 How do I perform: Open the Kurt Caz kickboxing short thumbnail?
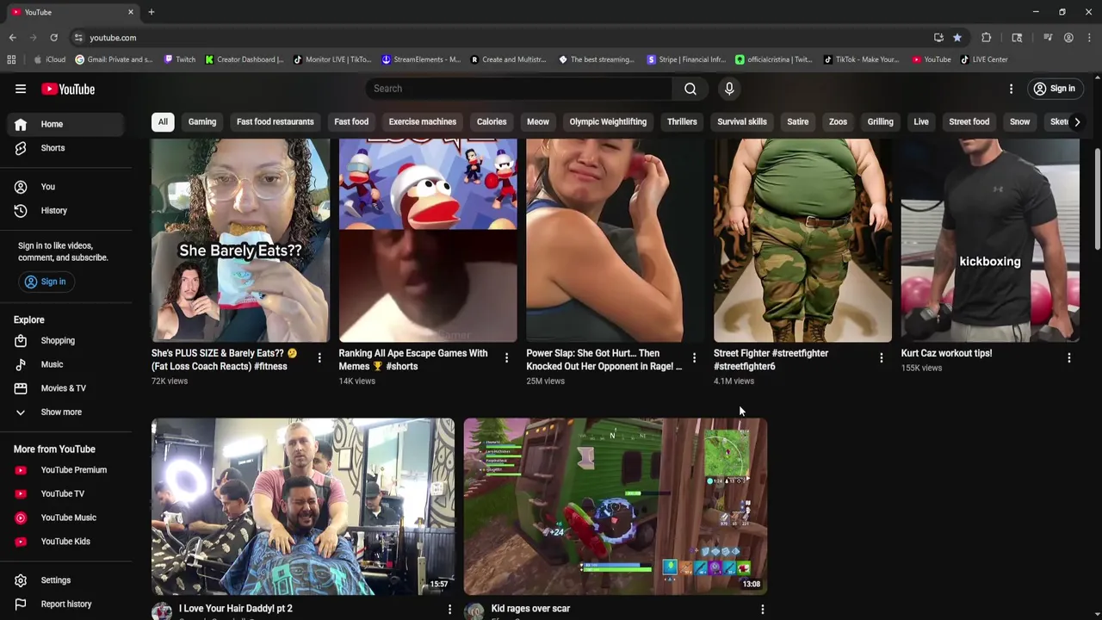pos(990,240)
